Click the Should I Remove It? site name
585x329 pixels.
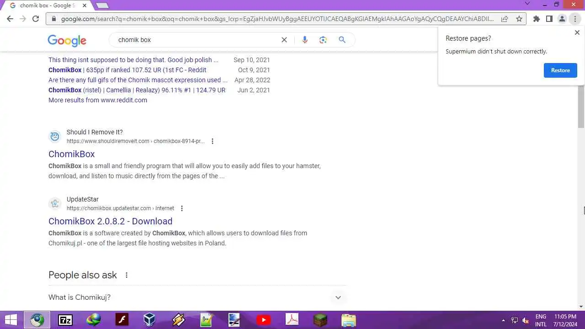(95, 132)
